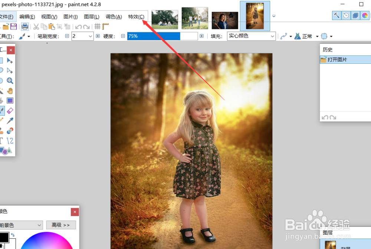
Task: Select the Color Picker eyedropper tool
Action: click(10, 121)
